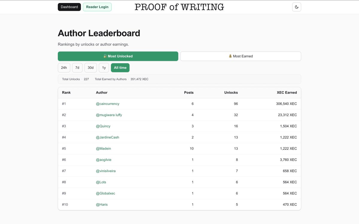Click the #10 rank cell
The image size is (359, 224).
click(x=65, y=205)
